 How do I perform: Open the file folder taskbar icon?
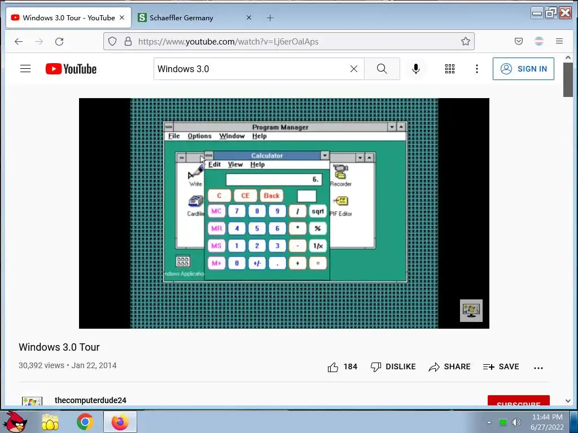pos(50,422)
